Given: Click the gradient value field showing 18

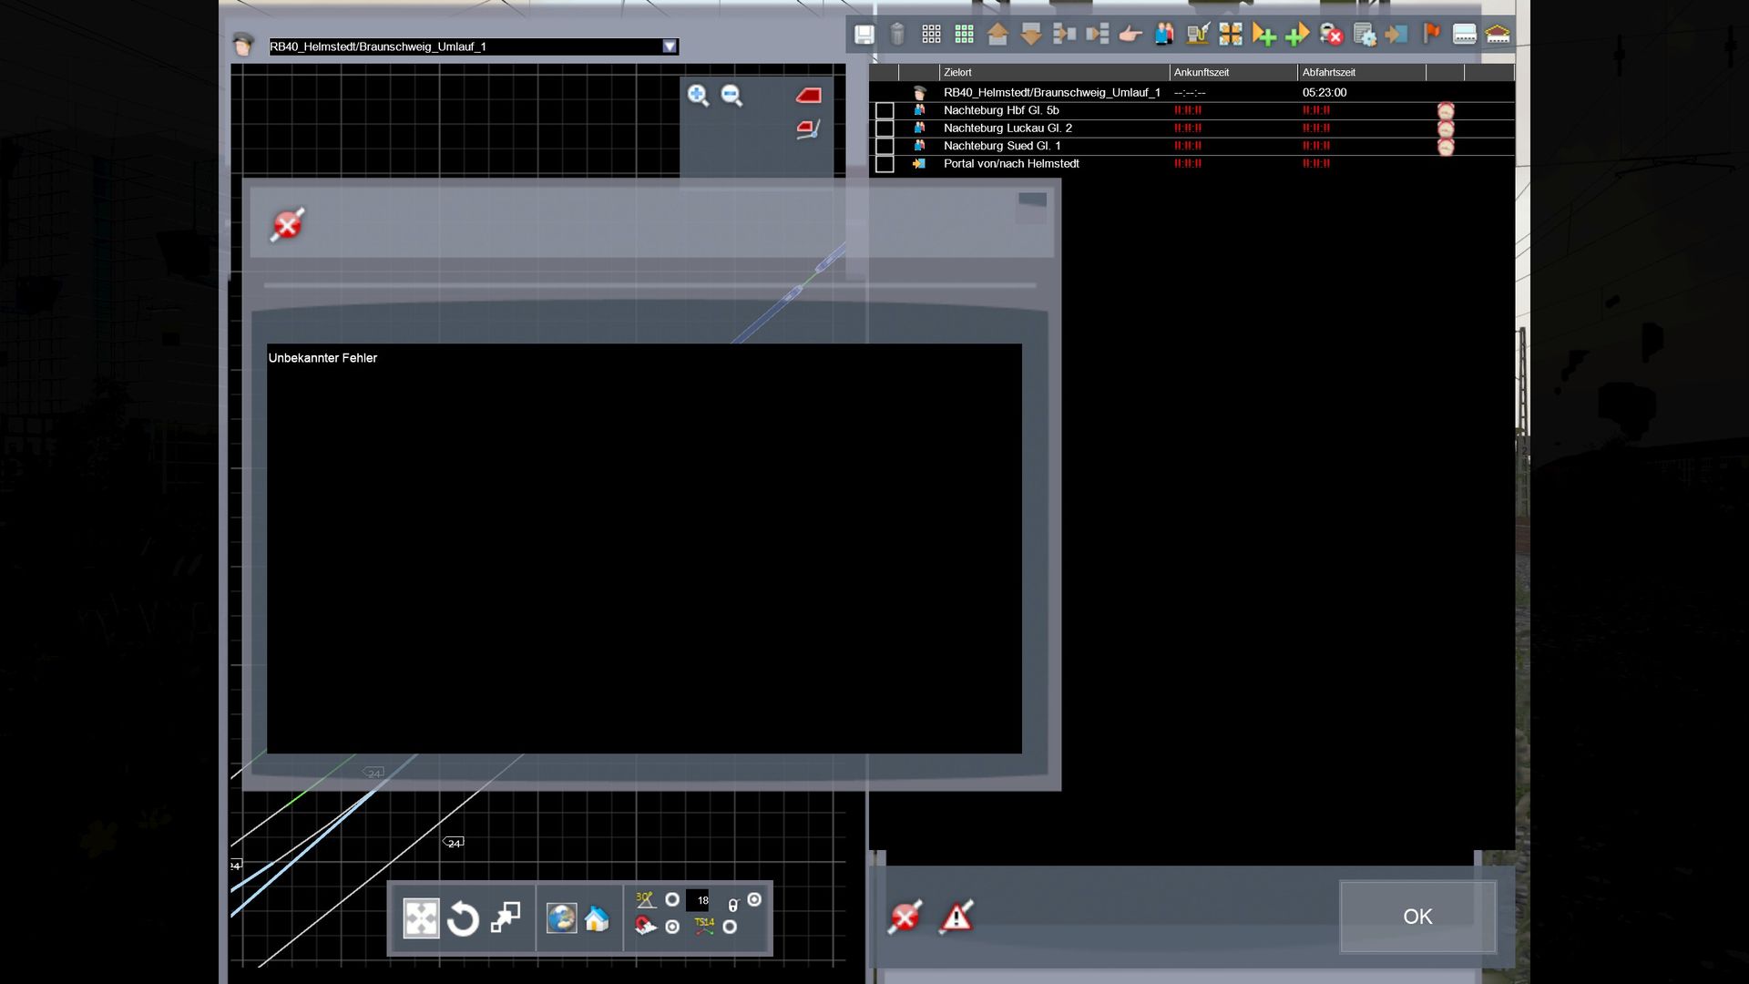Looking at the screenshot, I should (698, 900).
